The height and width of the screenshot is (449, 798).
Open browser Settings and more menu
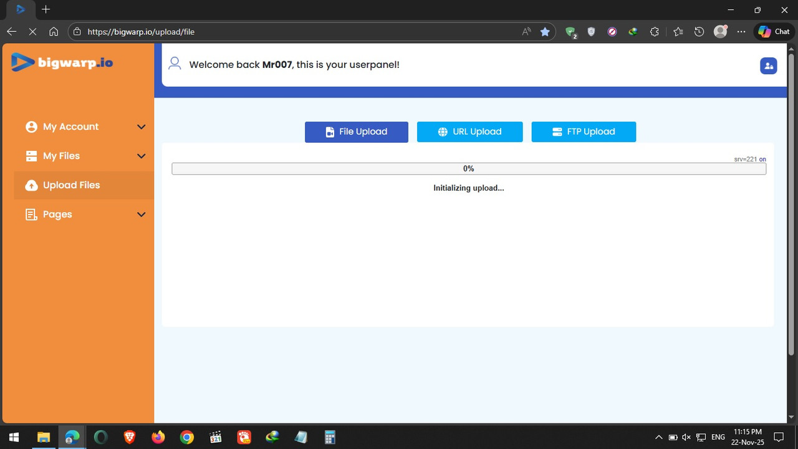click(x=741, y=31)
